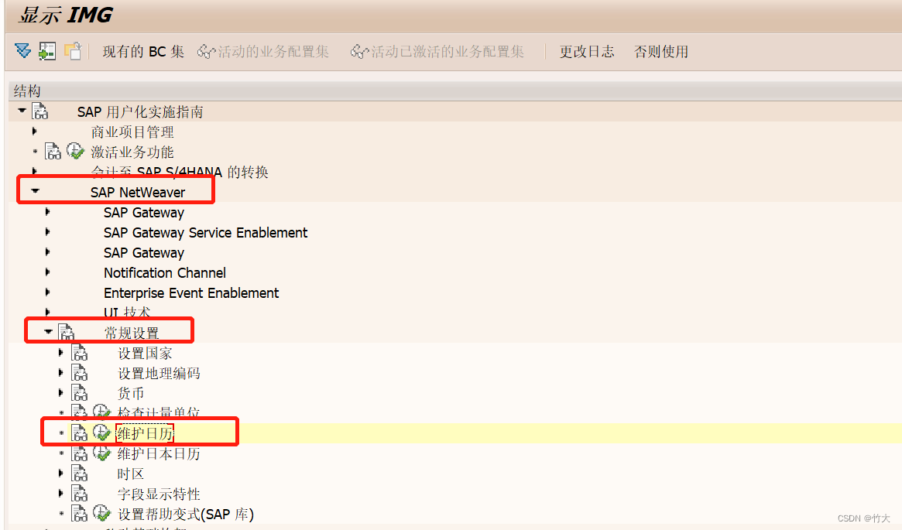This screenshot has width=902, height=530.
Task: Select the 激活业务功能 tree entry
Action: pos(132,152)
